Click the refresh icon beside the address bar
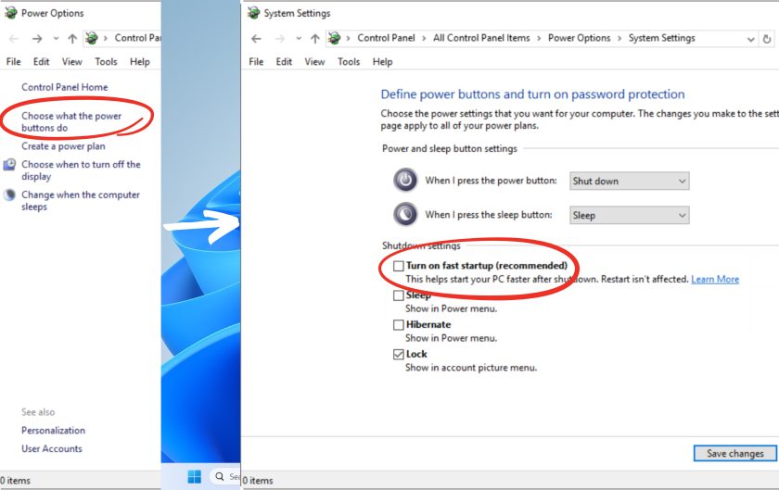 pyautogui.click(x=767, y=39)
